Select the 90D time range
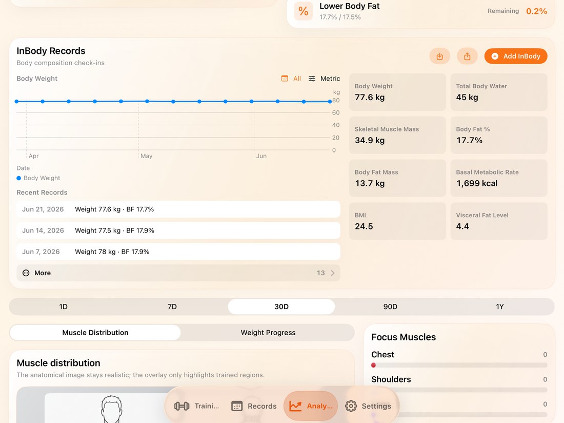The height and width of the screenshot is (423, 564). tap(390, 306)
